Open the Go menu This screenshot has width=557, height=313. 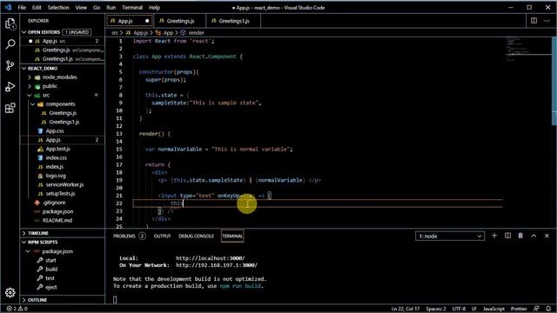tap(97, 8)
